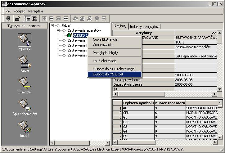Select row header number 5
Viewport: 225px width, 153px height.
118,127
